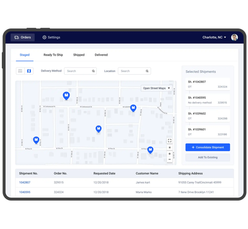Image resolution: width=248 pixels, height=229 pixels.
Task: Zoom out on the map
Action: (x=170, y=159)
